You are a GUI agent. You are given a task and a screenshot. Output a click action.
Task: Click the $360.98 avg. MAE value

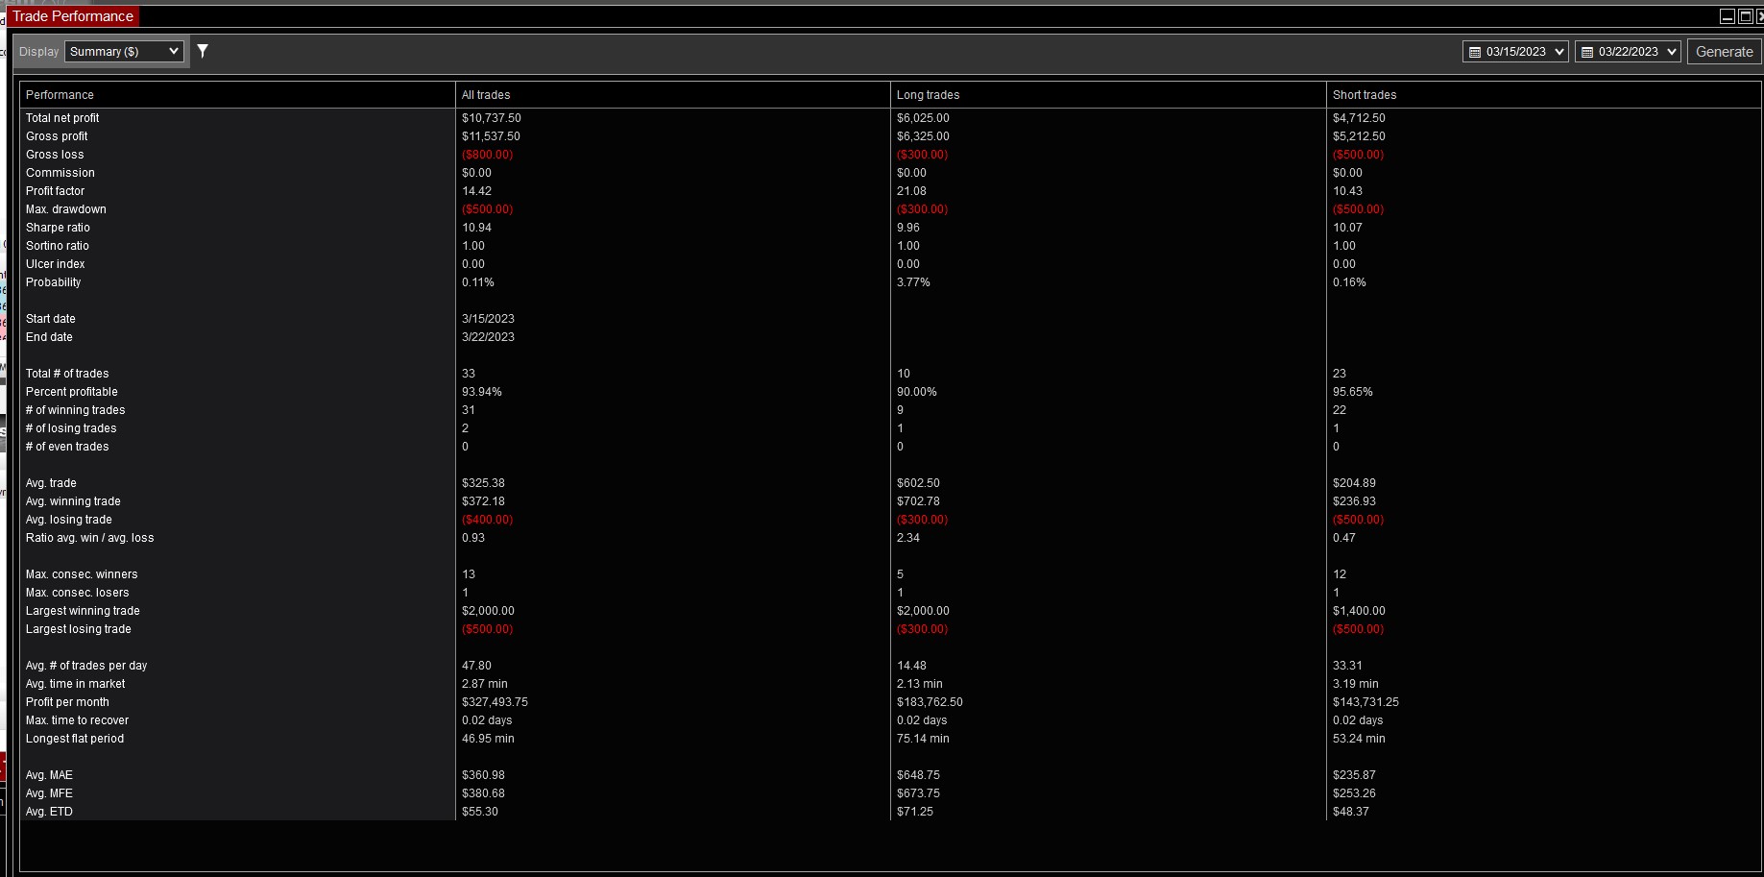pyautogui.click(x=483, y=775)
